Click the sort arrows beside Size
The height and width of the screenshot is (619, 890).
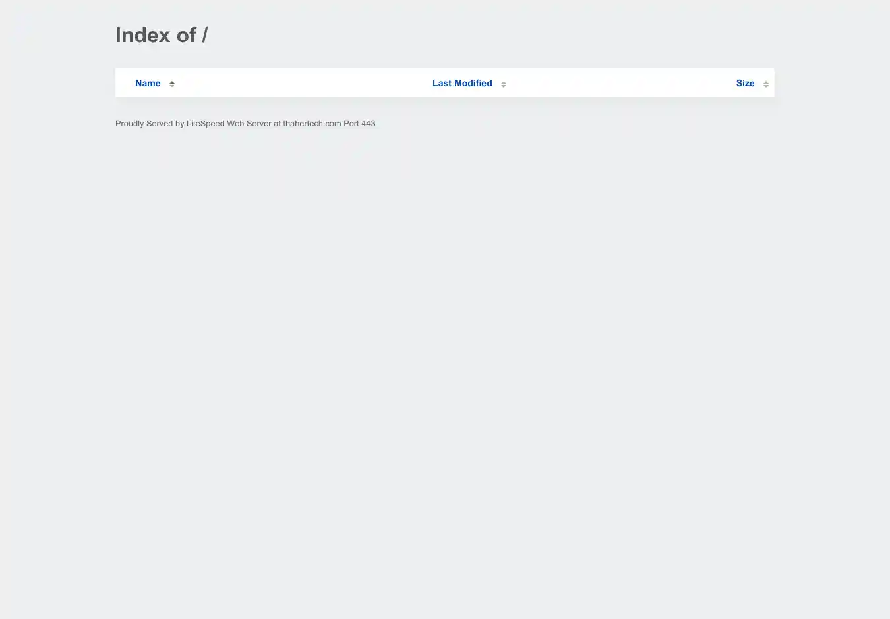click(766, 84)
